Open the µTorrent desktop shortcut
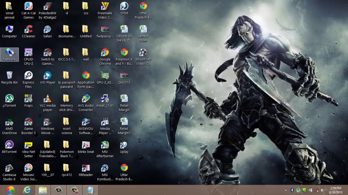348x195 pixels. click(9, 101)
